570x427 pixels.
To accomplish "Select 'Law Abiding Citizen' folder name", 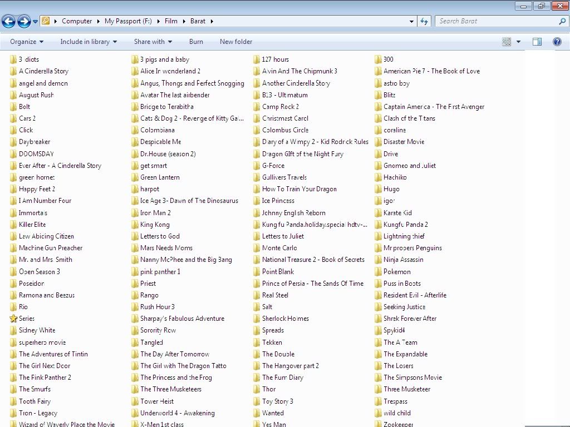I will coord(46,236).
